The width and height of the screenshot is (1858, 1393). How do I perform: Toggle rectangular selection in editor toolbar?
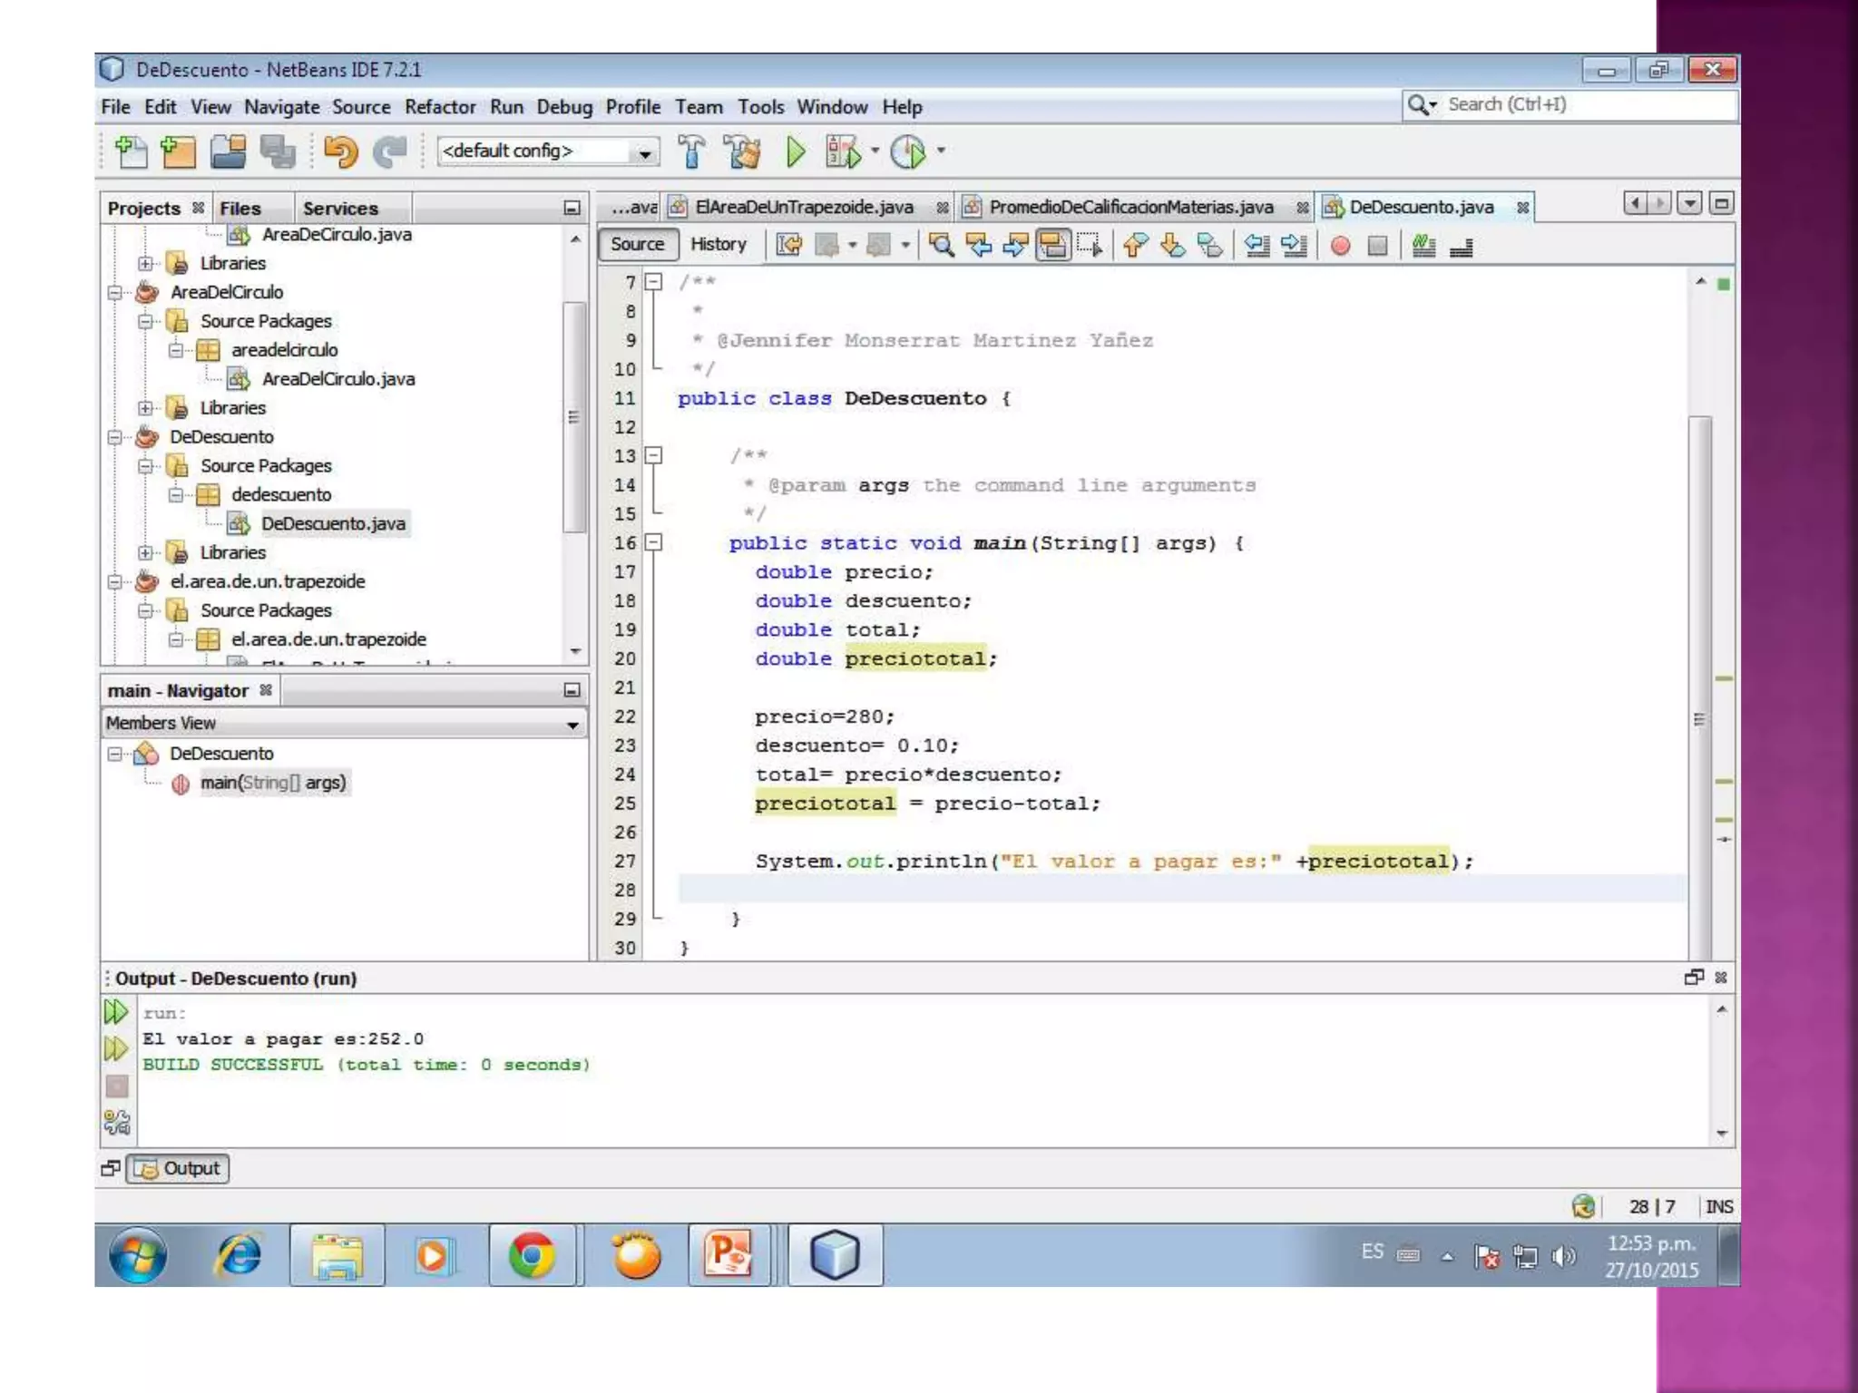point(1090,246)
